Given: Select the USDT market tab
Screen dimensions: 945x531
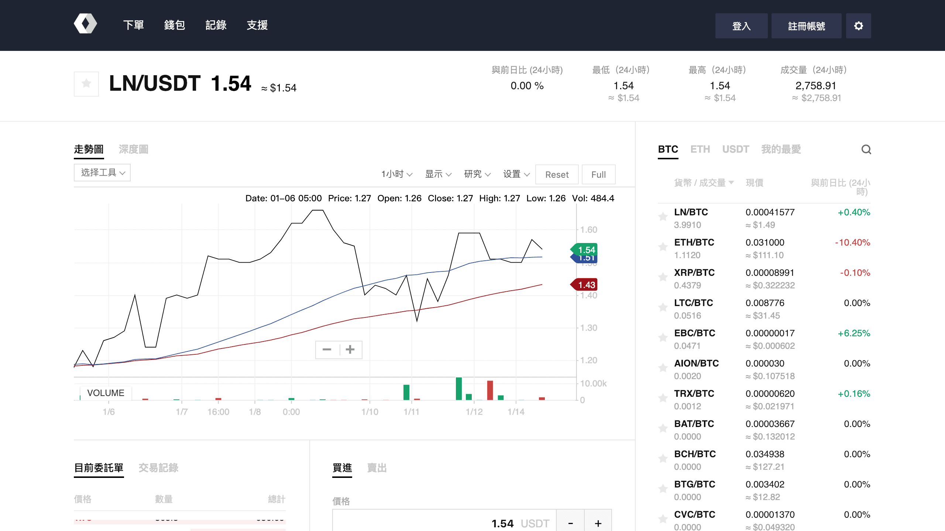Looking at the screenshot, I should point(735,149).
